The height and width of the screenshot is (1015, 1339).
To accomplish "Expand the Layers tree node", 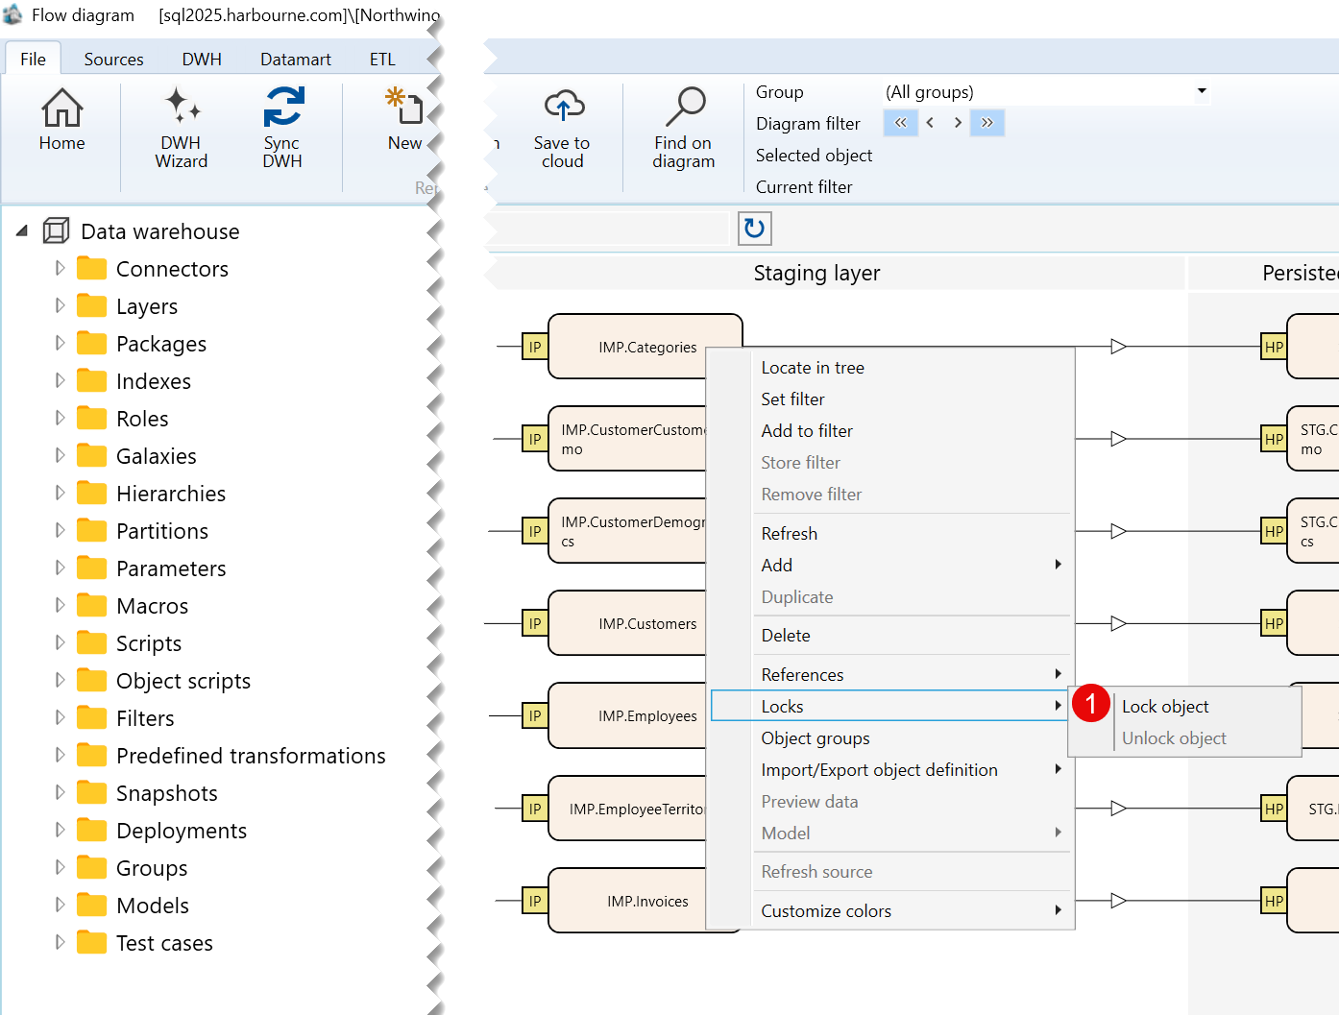I will click(60, 305).
